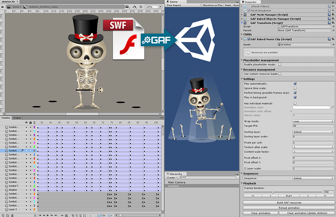This screenshot has height=217, width=336.
Task: Toggle visibility dot of the shadow layer
Action: (x=26, y=190)
